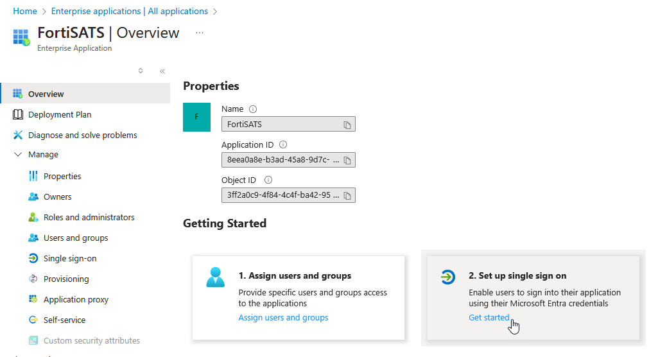Click the Deployment Plan book icon
Image resolution: width=658 pixels, height=357 pixels.
[x=17, y=114]
